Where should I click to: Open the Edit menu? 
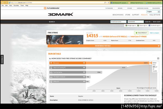[7, 5]
